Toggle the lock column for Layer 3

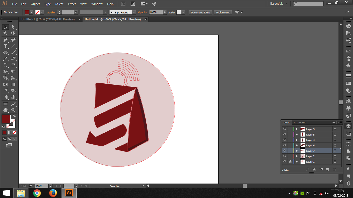[290, 129]
